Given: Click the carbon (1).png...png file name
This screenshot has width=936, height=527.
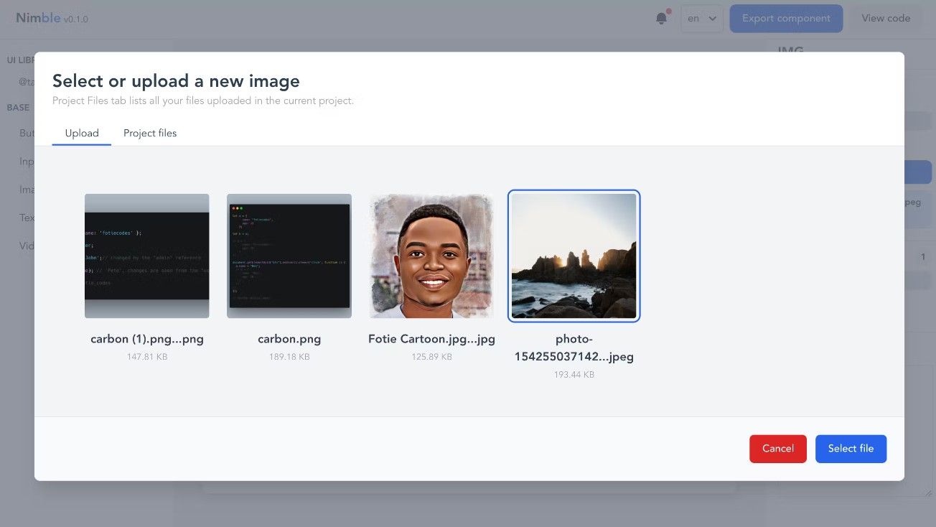Looking at the screenshot, I should pyautogui.click(x=147, y=339).
